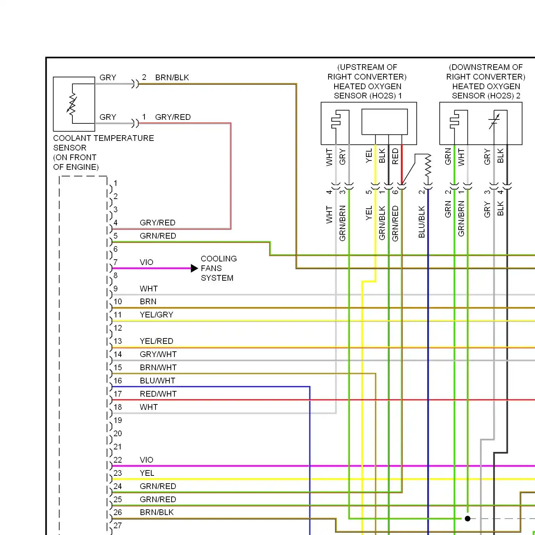The width and height of the screenshot is (535, 535).
Task: Click the BLU/WHT label at pin 16
Action: [157, 381]
